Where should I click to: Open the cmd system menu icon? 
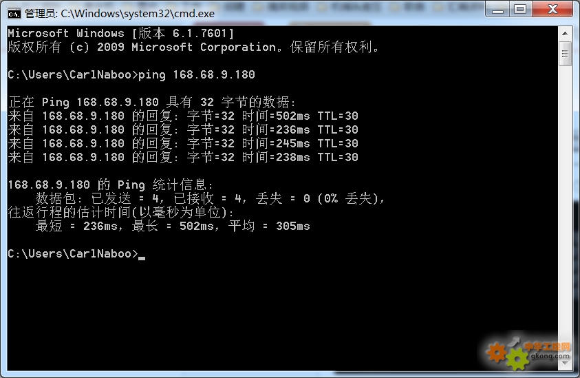(x=14, y=14)
